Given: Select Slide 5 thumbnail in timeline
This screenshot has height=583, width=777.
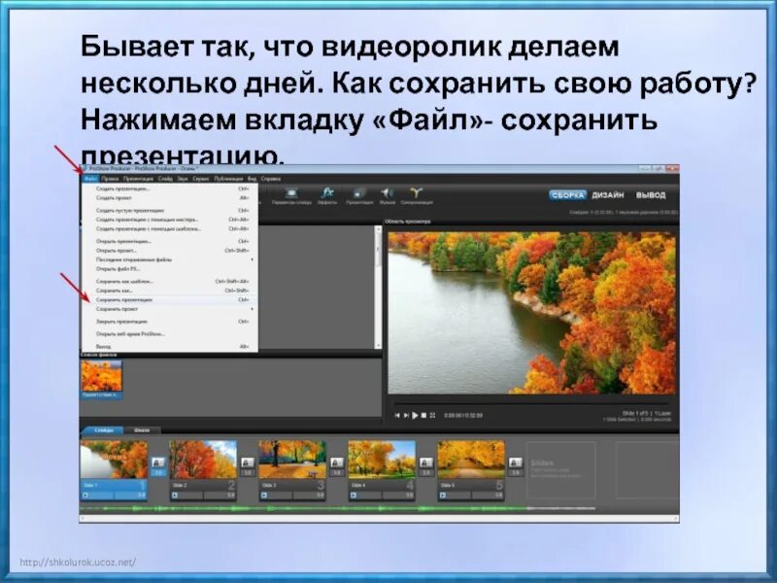Looking at the screenshot, I should click(471, 460).
